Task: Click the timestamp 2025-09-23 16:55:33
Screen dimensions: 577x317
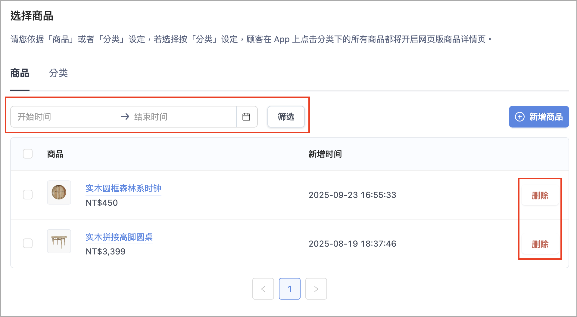Action: [352, 195]
